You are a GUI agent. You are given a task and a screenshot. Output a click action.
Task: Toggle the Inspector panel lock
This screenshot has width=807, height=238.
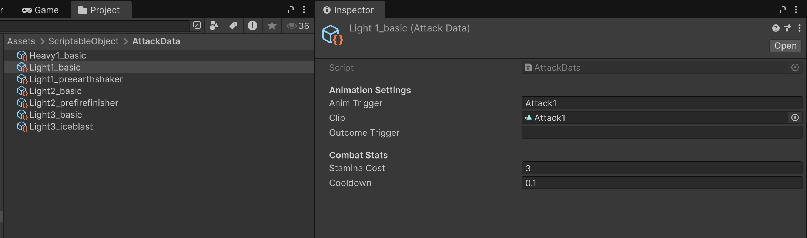pos(783,10)
